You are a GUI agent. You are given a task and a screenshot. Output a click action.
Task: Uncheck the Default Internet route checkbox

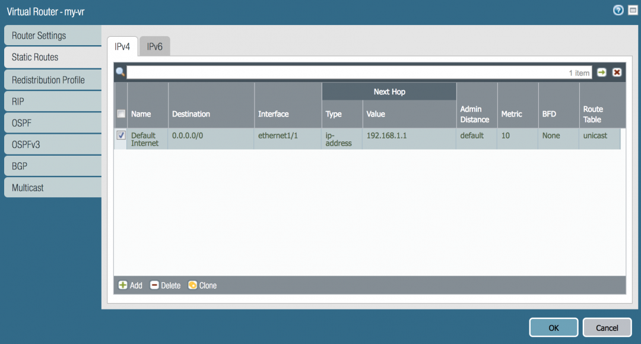pos(121,135)
